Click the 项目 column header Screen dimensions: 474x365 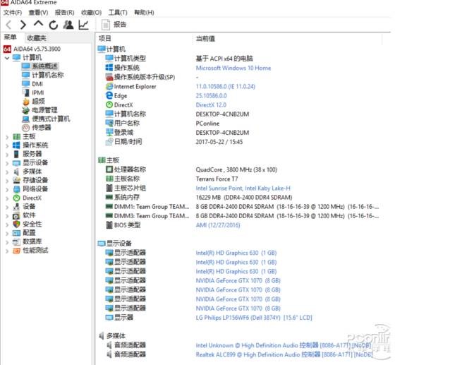coord(105,38)
